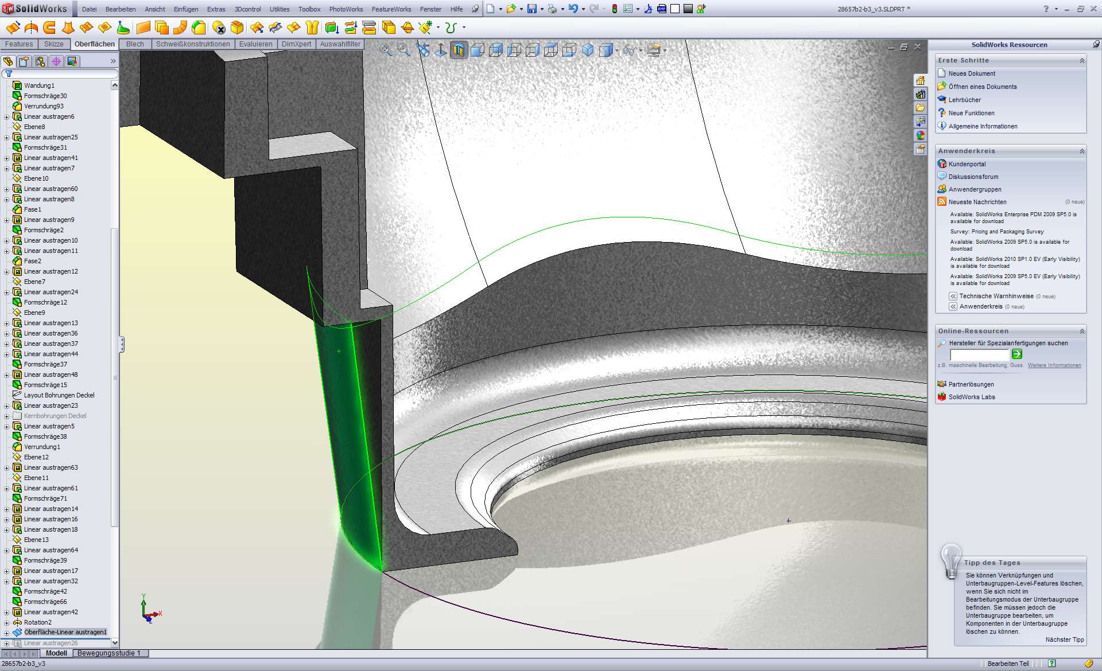Select the Bewegungsstudie 1 bottom tab
Image resolution: width=1102 pixels, height=671 pixels.
tap(109, 653)
